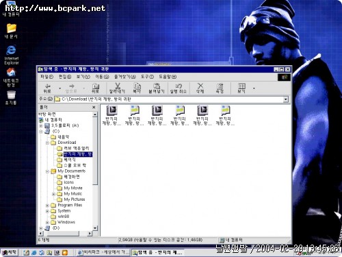Screen dimensions: 342x257
Task: Open the address bar dropdown arrow
Action: pos(286,99)
